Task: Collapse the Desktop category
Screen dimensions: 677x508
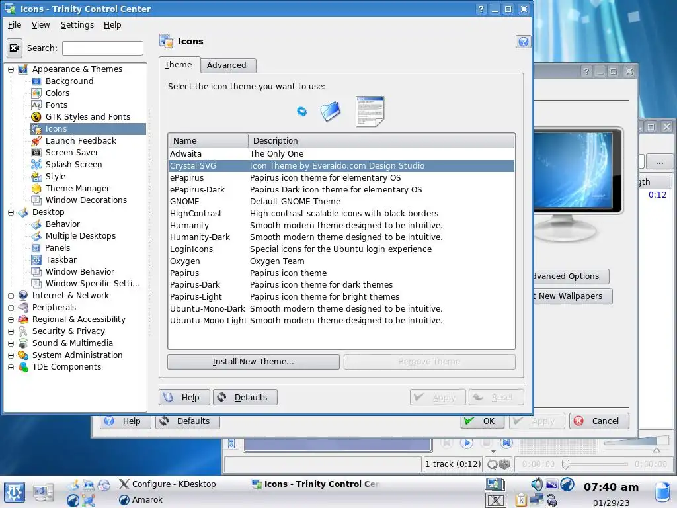Action: coord(11,212)
